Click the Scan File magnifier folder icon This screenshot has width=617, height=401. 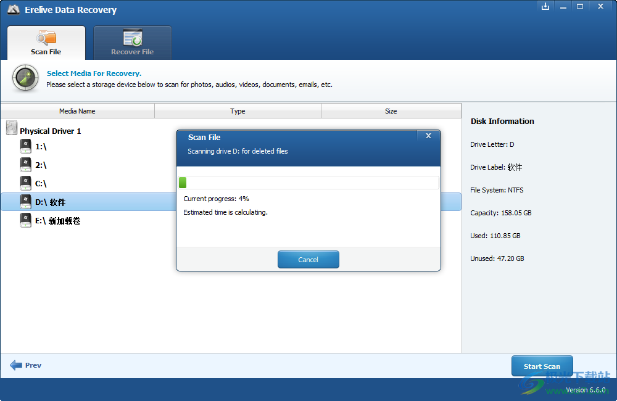pyautogui.click(x=46, y=38)
